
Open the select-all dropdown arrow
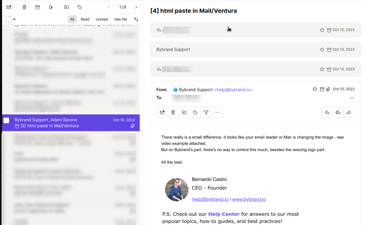coord(13,19)
